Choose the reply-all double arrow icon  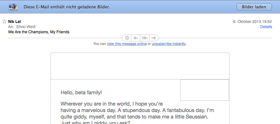(x=145, y=38)
